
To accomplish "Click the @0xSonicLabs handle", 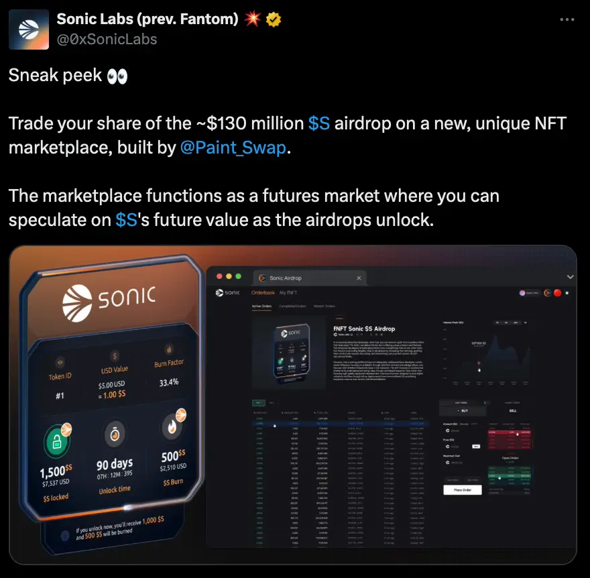I will 107,39.
